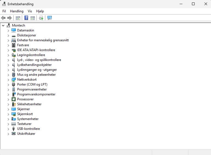The height and width of the screenshot is (155, 211).
Task: Select the Lagringskontrollere label
Action: [31, 55]
